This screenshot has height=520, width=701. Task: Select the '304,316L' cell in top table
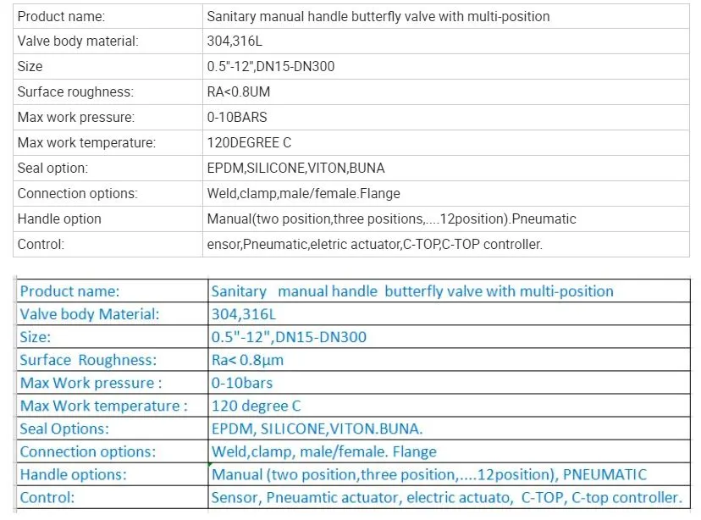point(445,41)
